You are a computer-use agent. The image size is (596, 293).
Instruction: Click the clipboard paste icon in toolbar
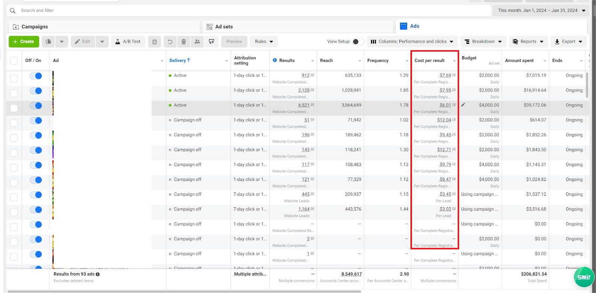pos(155,42)
